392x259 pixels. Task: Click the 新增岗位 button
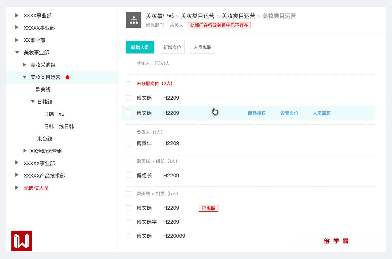coord(172,47)
